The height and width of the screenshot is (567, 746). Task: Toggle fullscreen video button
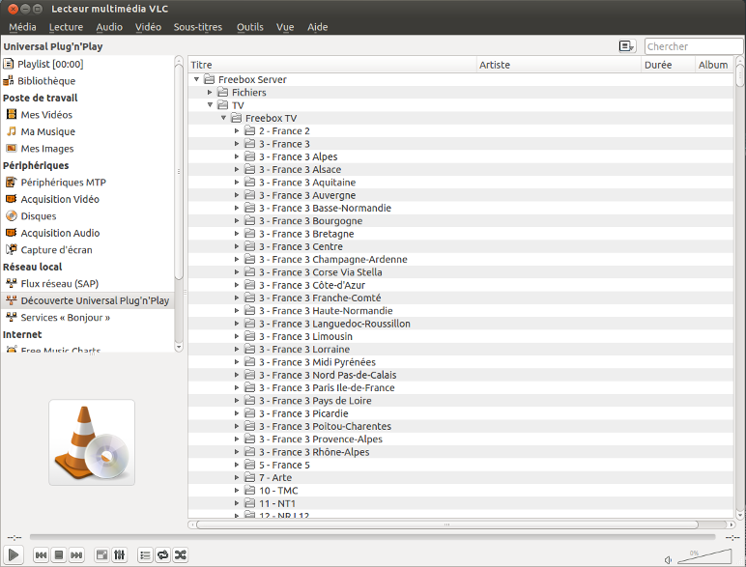pyautogui.click(x=101, y=555)
